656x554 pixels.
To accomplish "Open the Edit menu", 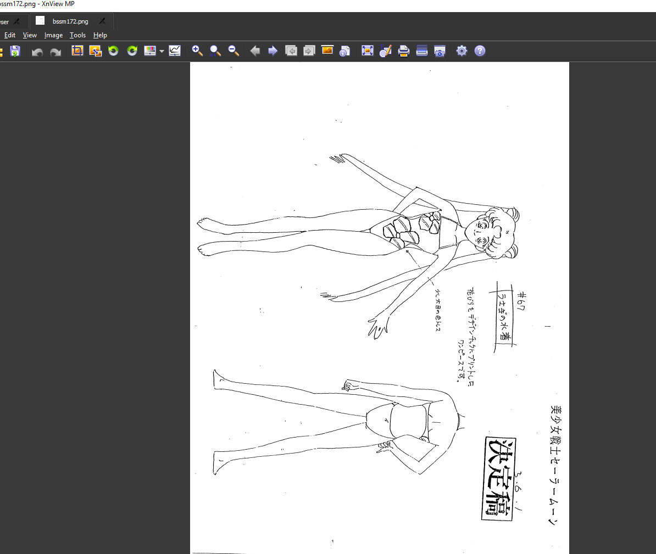I will click(10, 35).
